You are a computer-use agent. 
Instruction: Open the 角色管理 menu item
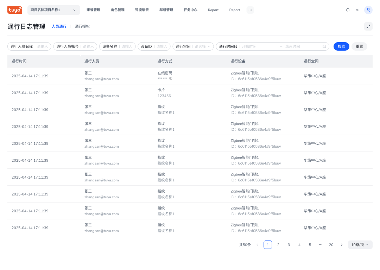(x=118, y=10)
